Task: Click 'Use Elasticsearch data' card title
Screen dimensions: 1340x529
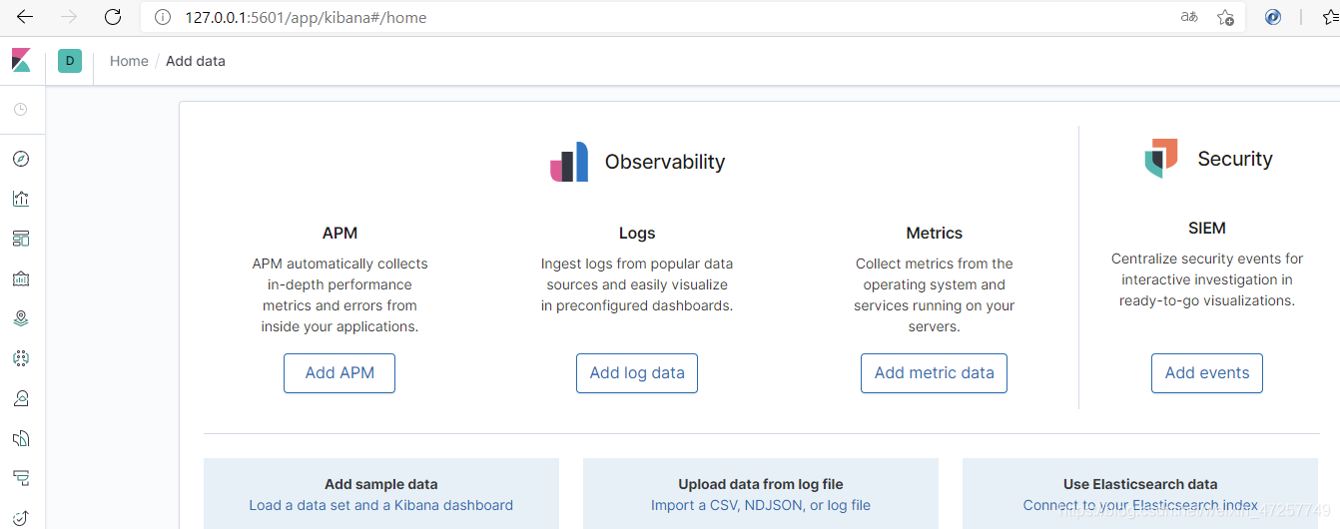Action: pos(1140,484)
